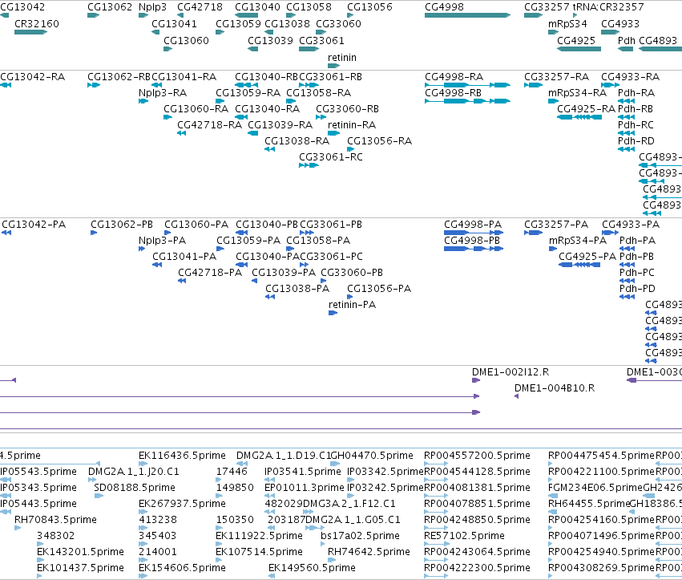Click the CG13041 gene label
Image resolution: width=682 pixels, height=580 pixels.
pos(174,24)
